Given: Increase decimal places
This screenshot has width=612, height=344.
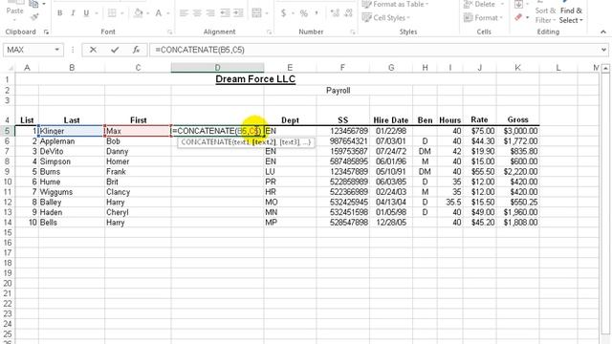Looking at the screenshot, I should pyautogui.click(x=335, y=13).
